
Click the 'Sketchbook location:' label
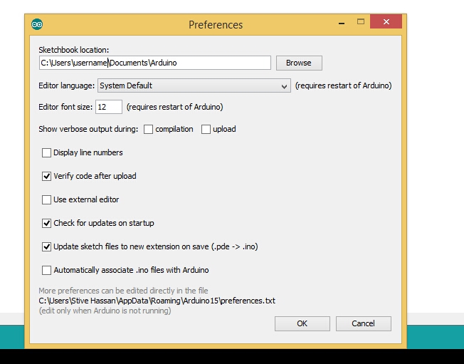click(74, 50)
